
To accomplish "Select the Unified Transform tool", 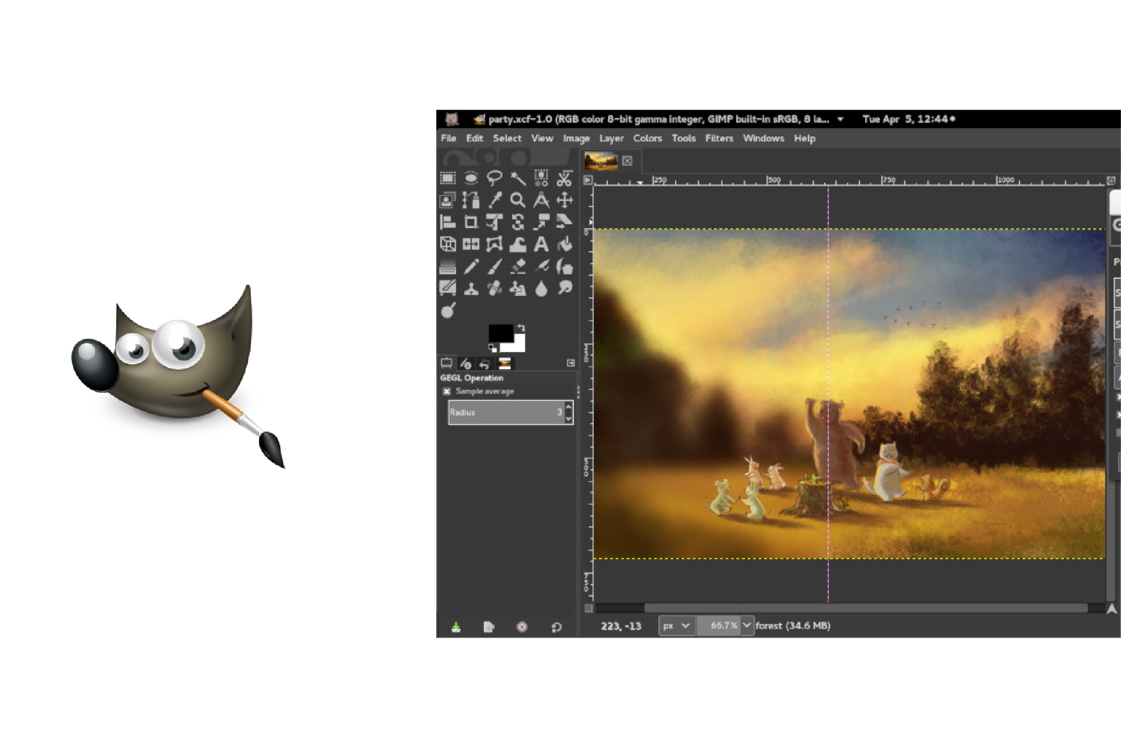I will 494,222.
